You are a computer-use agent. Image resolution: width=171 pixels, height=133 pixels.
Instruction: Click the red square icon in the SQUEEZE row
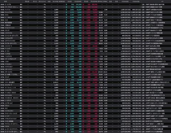[83, 28]
